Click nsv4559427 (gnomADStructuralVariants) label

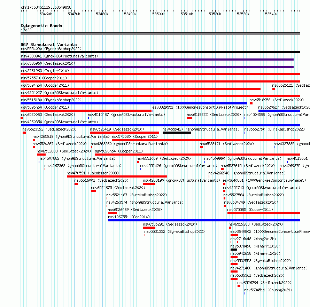click(x=201, y=129)
